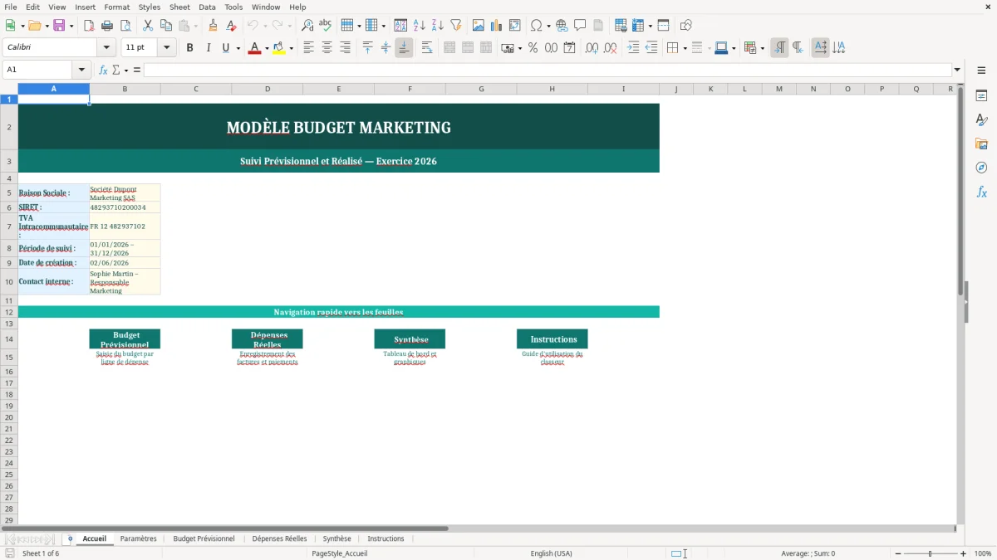Open sidebar Styles panel icon
Viewport: 997px width, 560px height.
click(x=981, y=120)
